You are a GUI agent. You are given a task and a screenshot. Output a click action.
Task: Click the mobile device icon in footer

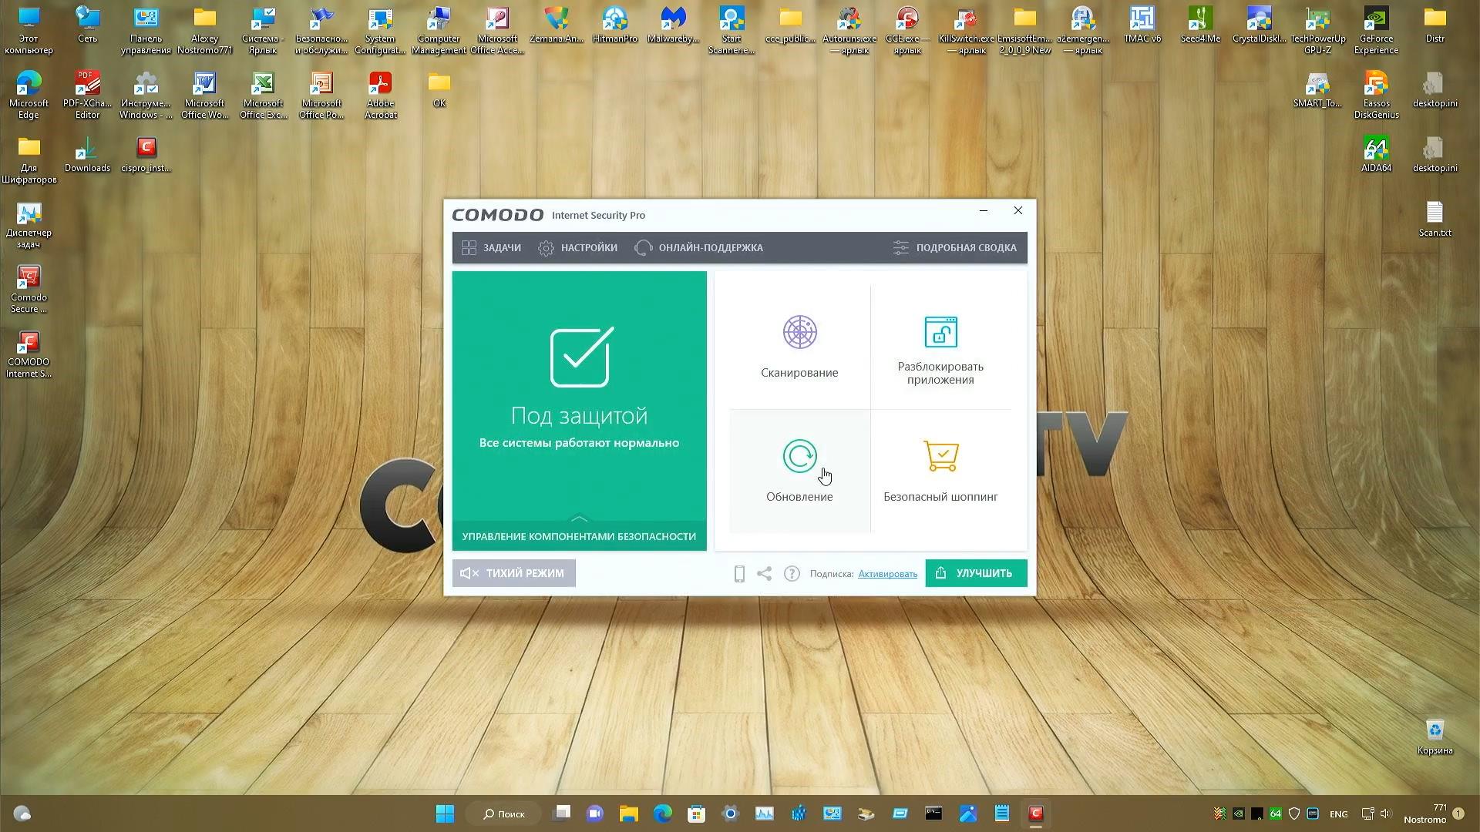738,573
